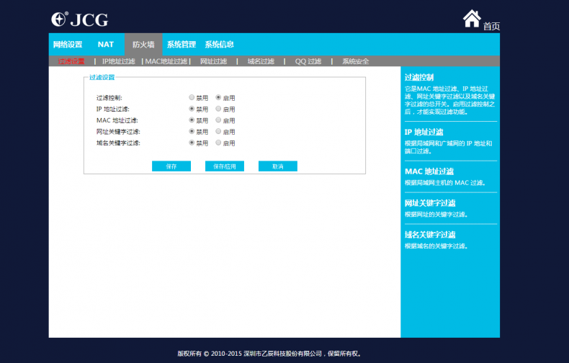Select the 防火墙 tab
This screenshot has width=569, height=363.
point(143,44)
